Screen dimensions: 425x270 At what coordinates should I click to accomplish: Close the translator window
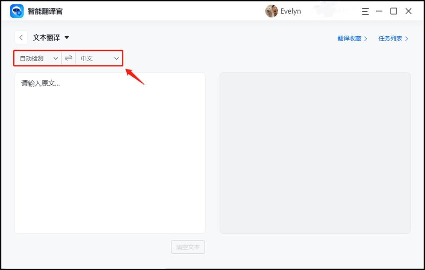coord(408,11)
